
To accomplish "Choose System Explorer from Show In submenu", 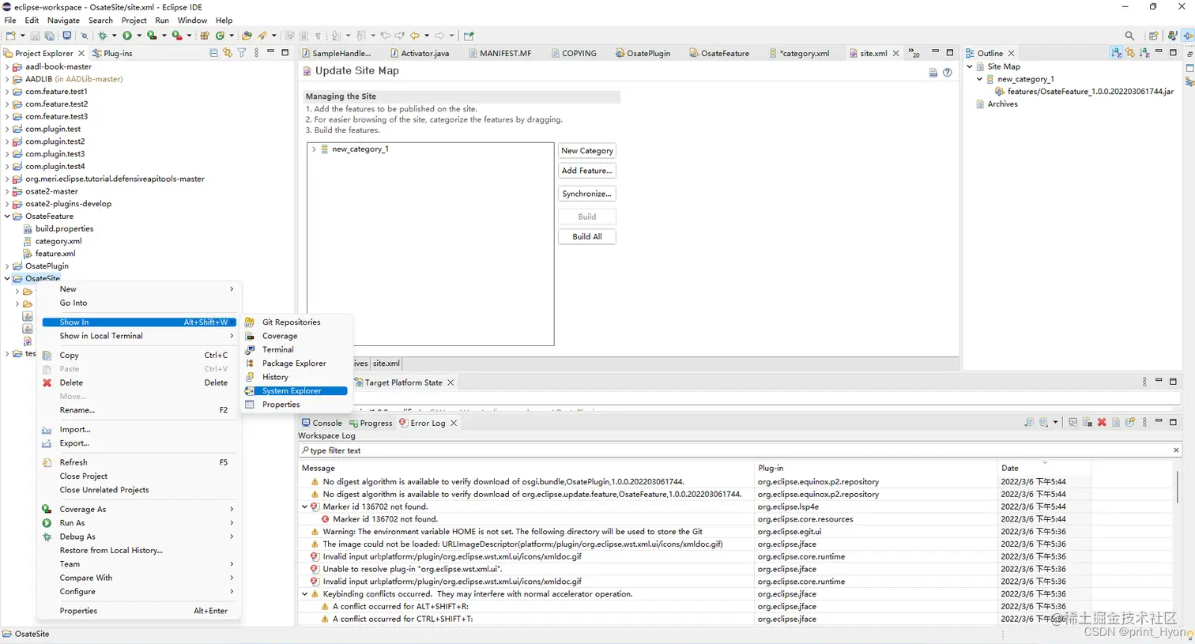I will point(295,391).
